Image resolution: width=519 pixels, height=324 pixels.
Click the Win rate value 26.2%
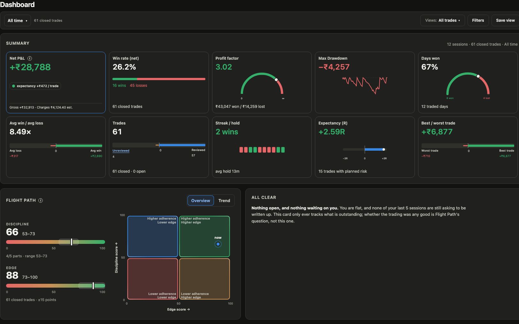124,67
